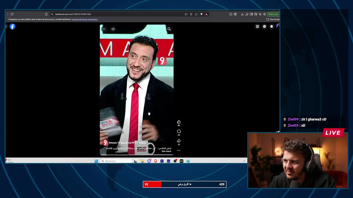The image size is (353, 198).
Task: Open the Brave Rewards triangle icon
Action: click(x=206, y=14)
